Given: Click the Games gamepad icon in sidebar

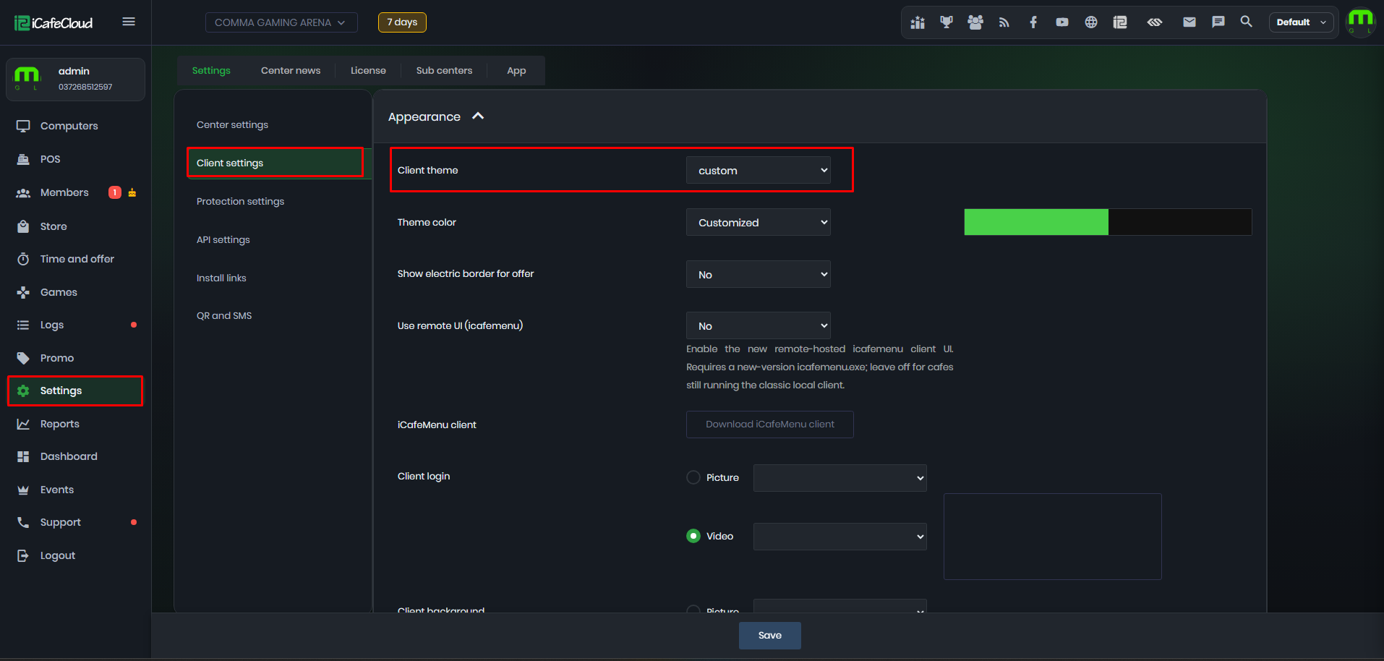Looking at the screenshot, I should click(23, 292).
